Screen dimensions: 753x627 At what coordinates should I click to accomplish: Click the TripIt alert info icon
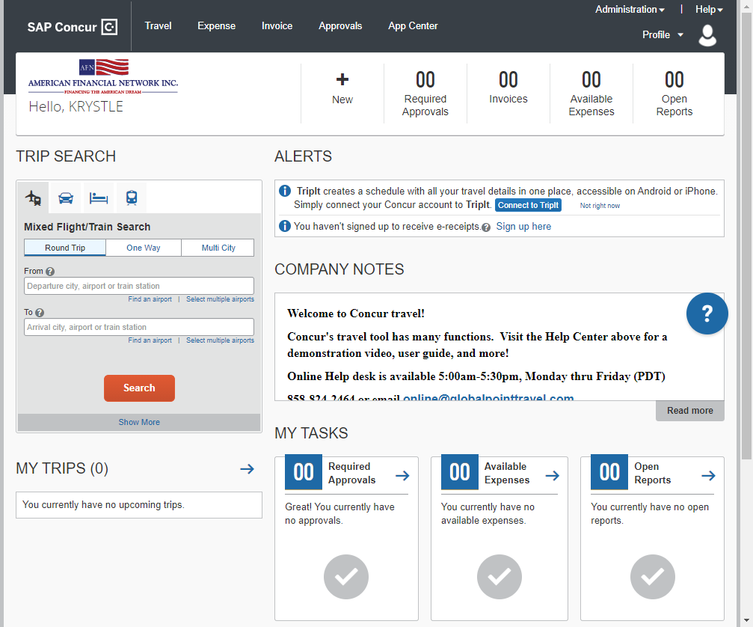(285, 191)
